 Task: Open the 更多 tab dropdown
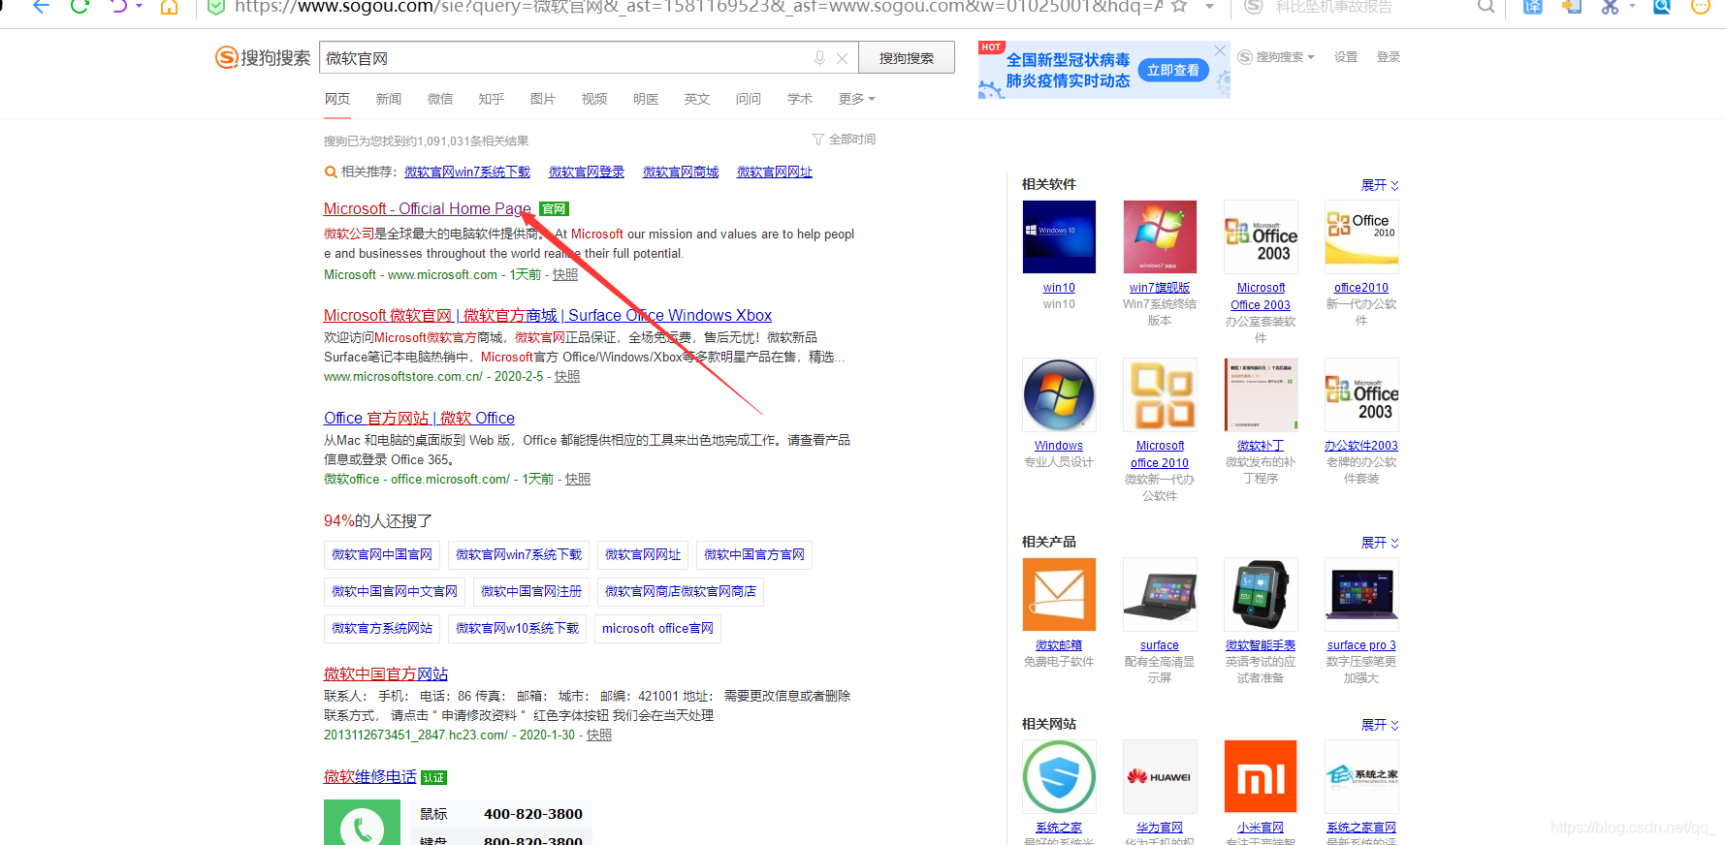point(857,99)
